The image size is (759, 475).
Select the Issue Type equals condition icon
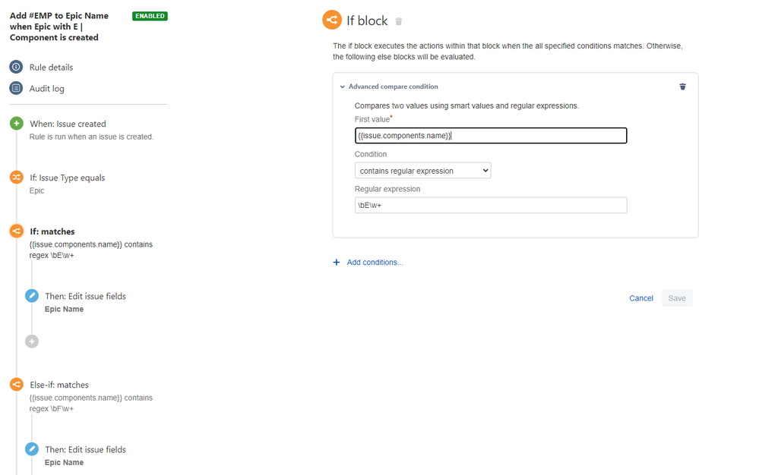[x=16, y=178]
